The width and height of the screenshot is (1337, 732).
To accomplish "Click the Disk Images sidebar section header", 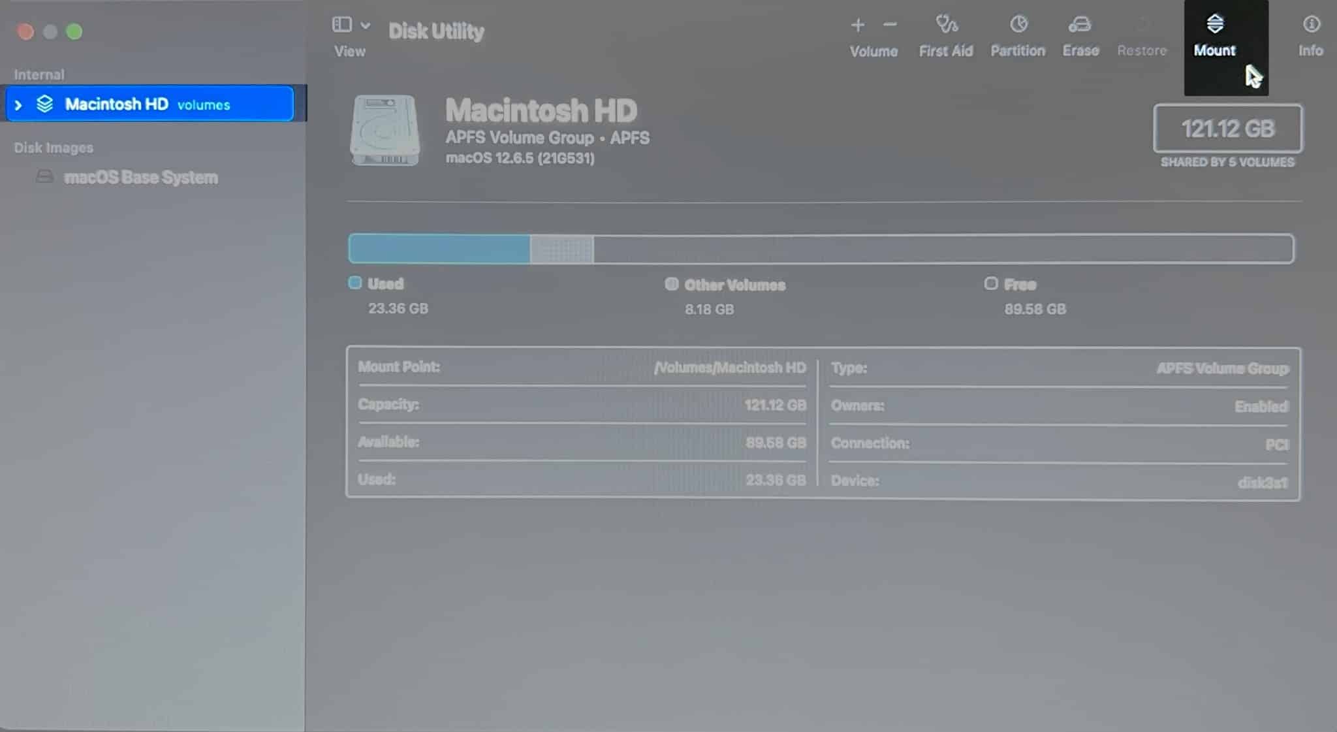I will (54, 148).
